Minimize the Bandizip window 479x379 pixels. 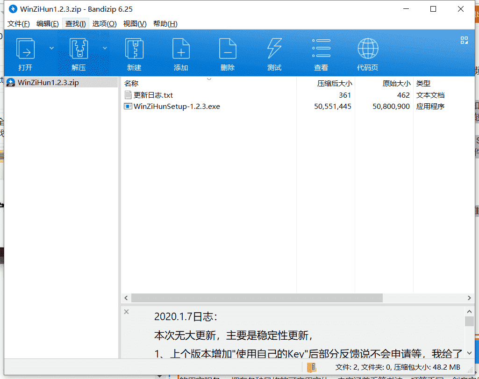pyautogui.click(x=406, y=9)
